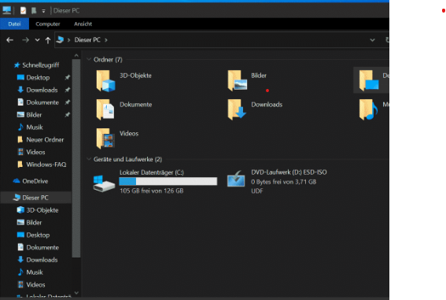Go up one folder level arrow
Screen dimensions: 446x300
click(48, 40)
